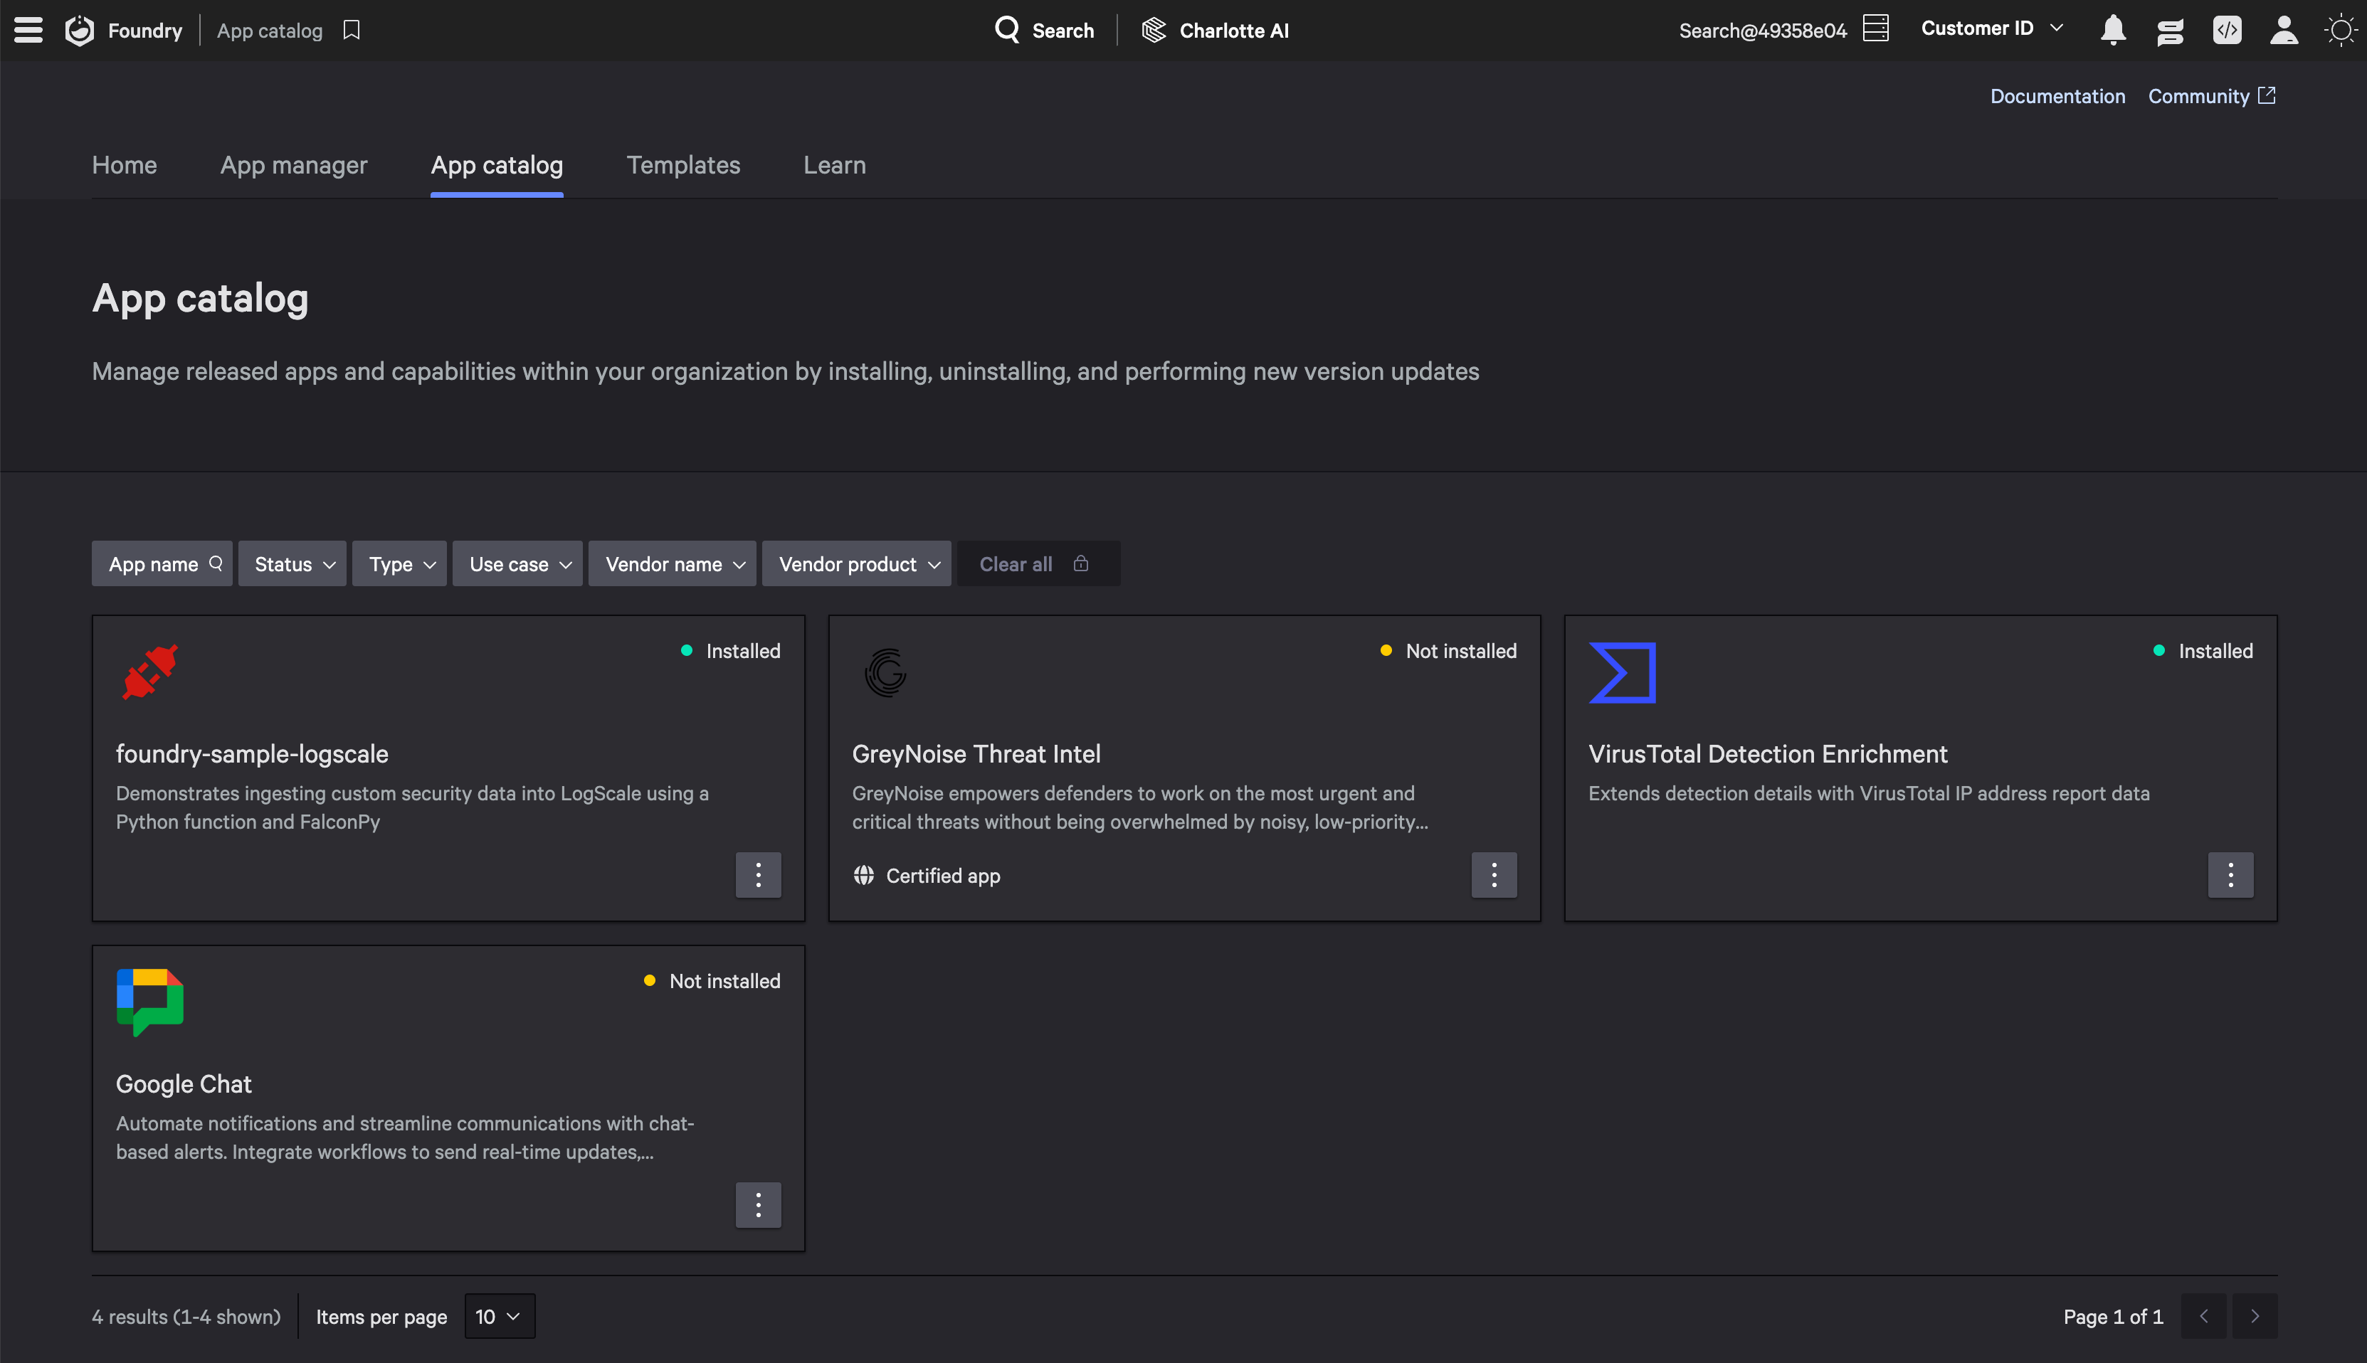The height and width of the screenshot is (1363, 2367).
Task: Toggle the light/dark theme sun icon
Action: click(2340, 30)
